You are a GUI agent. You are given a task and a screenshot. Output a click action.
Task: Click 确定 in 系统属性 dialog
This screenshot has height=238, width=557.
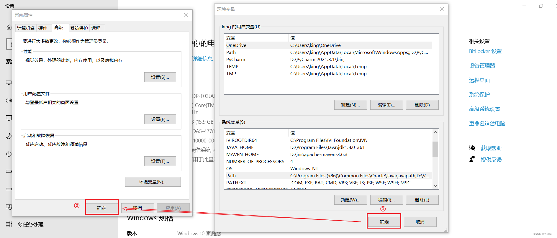point(102,208)
